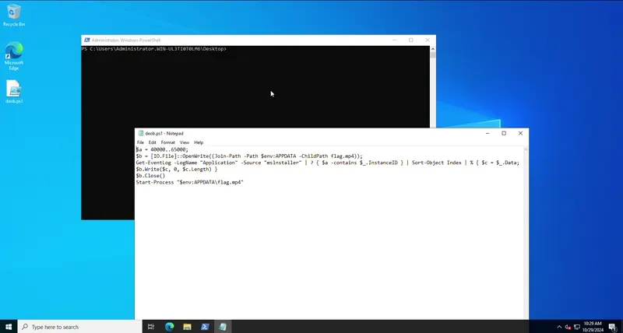Open the volume tray icon
Viewport: 623px width, 333px height.
568,327
